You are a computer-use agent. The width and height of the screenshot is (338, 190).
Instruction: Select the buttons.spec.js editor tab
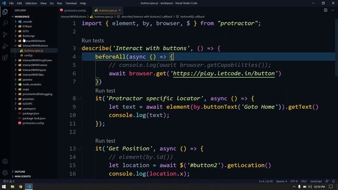click(x=108, y=11)
